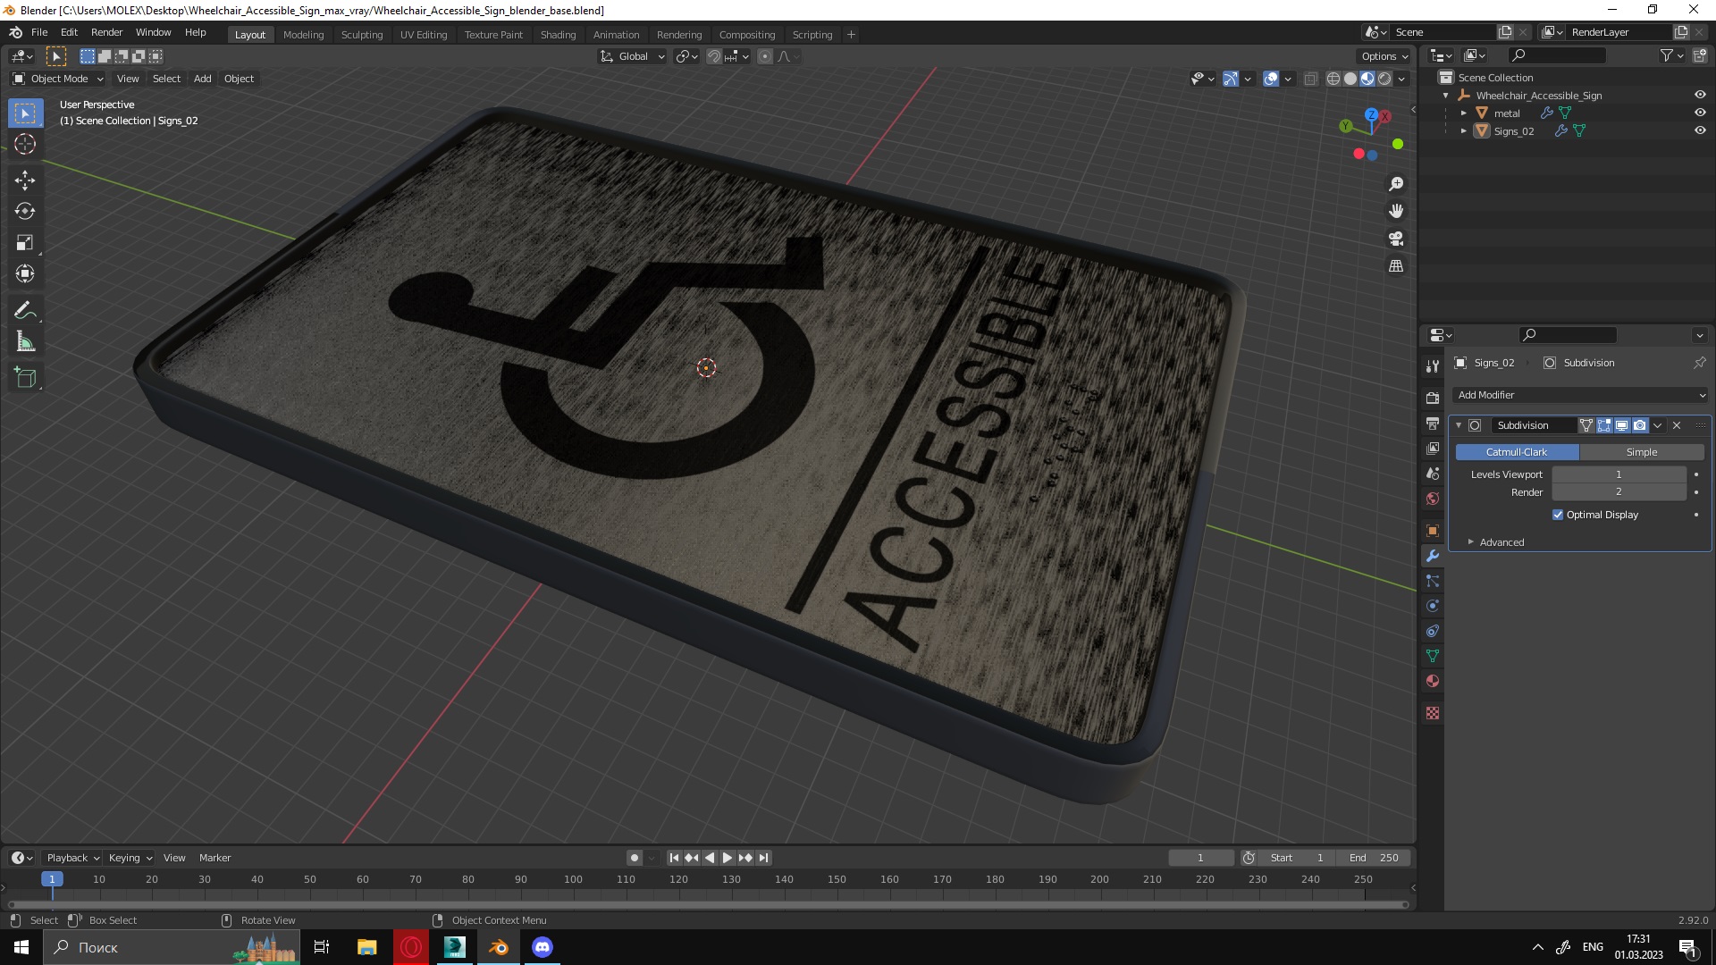Switch to the UV Editing workspace tab
1716x965 pixels.
click(x=424, y=35)
